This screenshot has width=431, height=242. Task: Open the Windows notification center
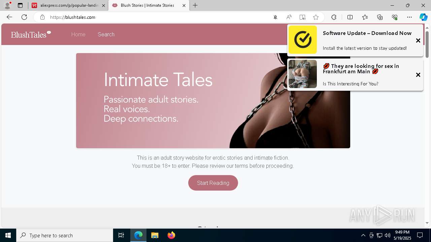click(420, 235)
